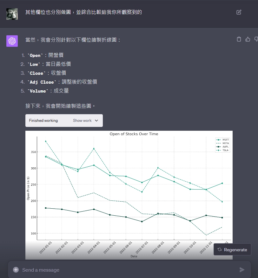Image resolution: width=258 pixels, height=278 pixels.
Task: Click the AAPL legend entry in chart
Action: point(222,147)
